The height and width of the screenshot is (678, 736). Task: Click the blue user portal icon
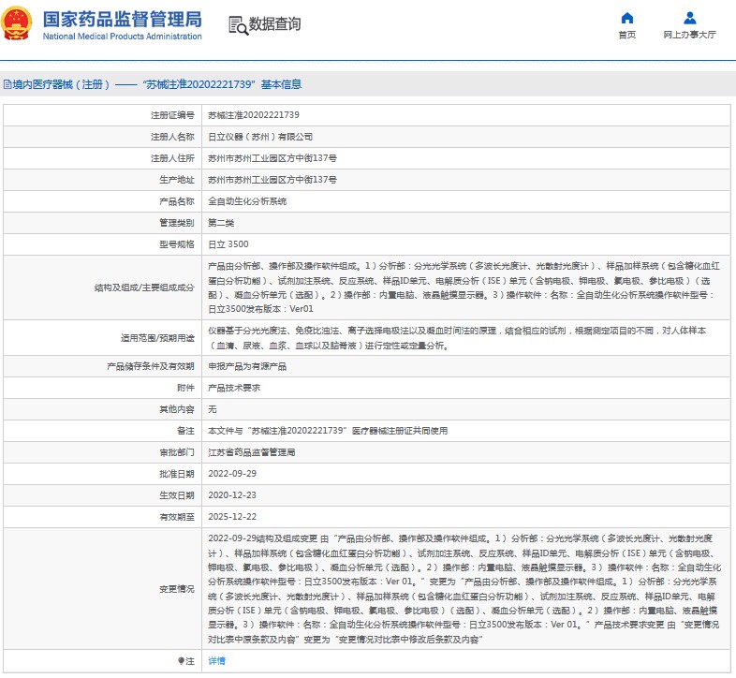689,18
